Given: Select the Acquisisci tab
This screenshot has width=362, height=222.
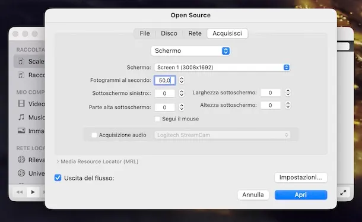Looking at the screenshot, I should coord(227,33).
